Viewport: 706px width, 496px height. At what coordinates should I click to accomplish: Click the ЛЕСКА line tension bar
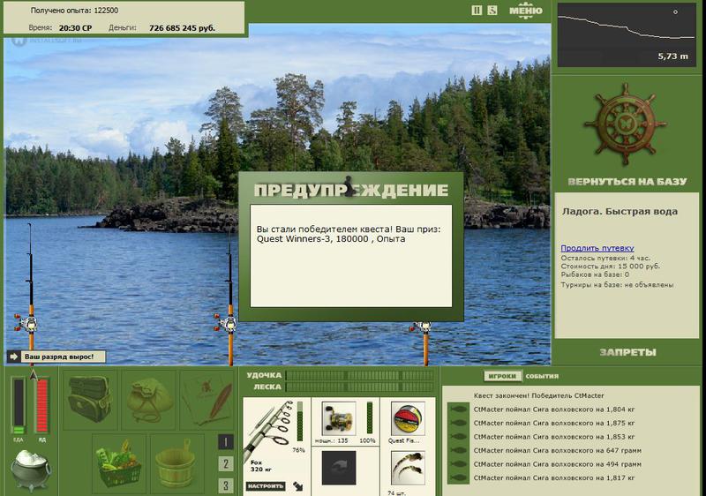359,387
